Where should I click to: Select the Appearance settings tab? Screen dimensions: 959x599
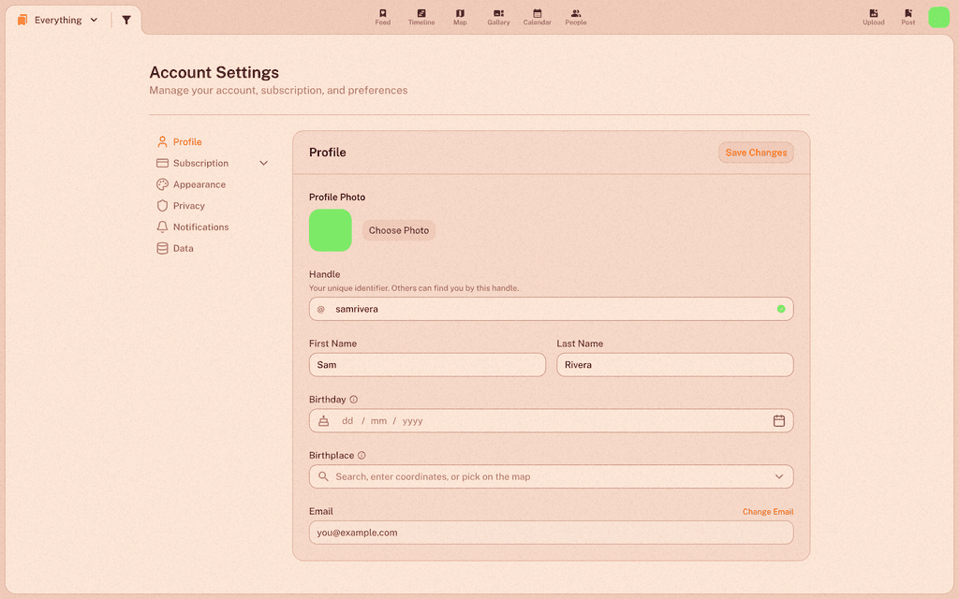191,184
